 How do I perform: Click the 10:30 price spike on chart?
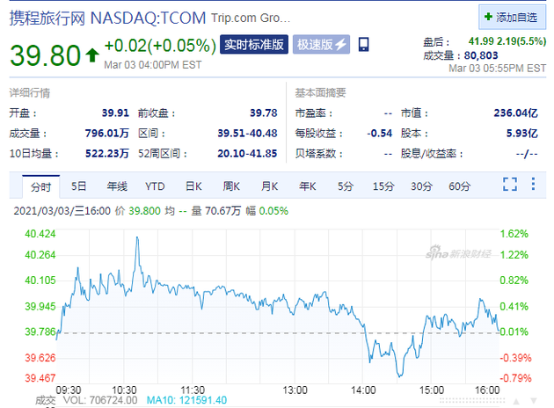pos(137,238)
